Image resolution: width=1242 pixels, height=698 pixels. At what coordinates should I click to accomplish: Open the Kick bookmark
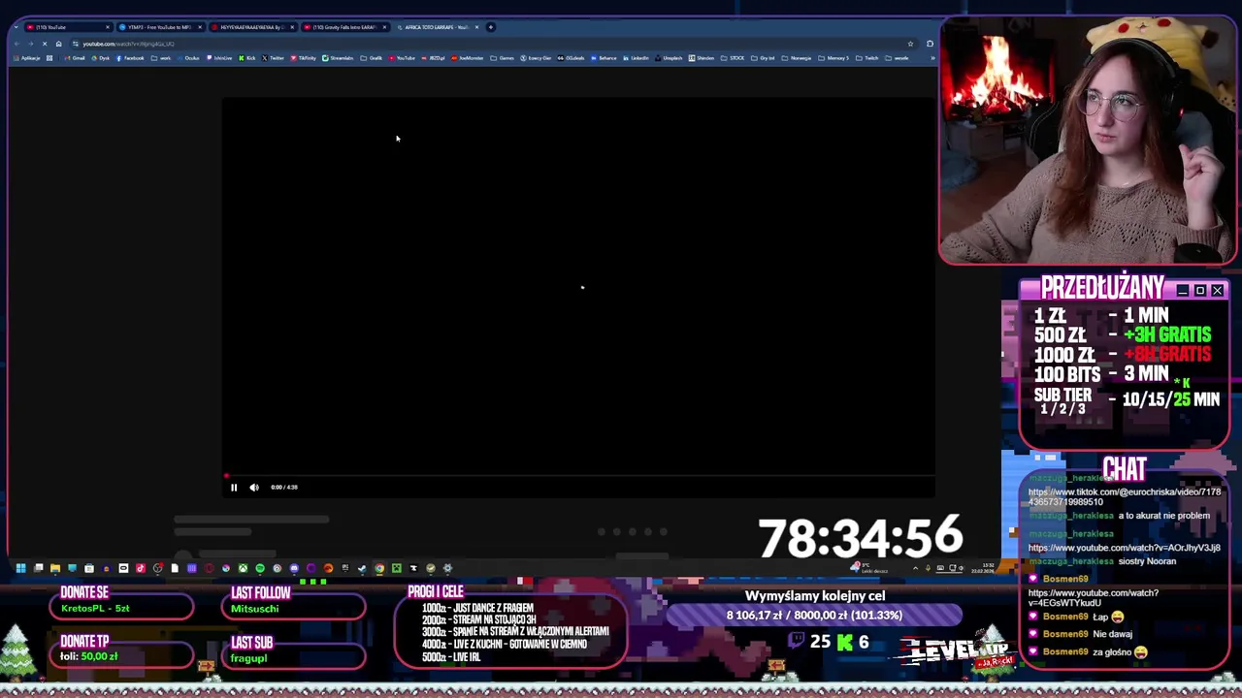(247, 58)
